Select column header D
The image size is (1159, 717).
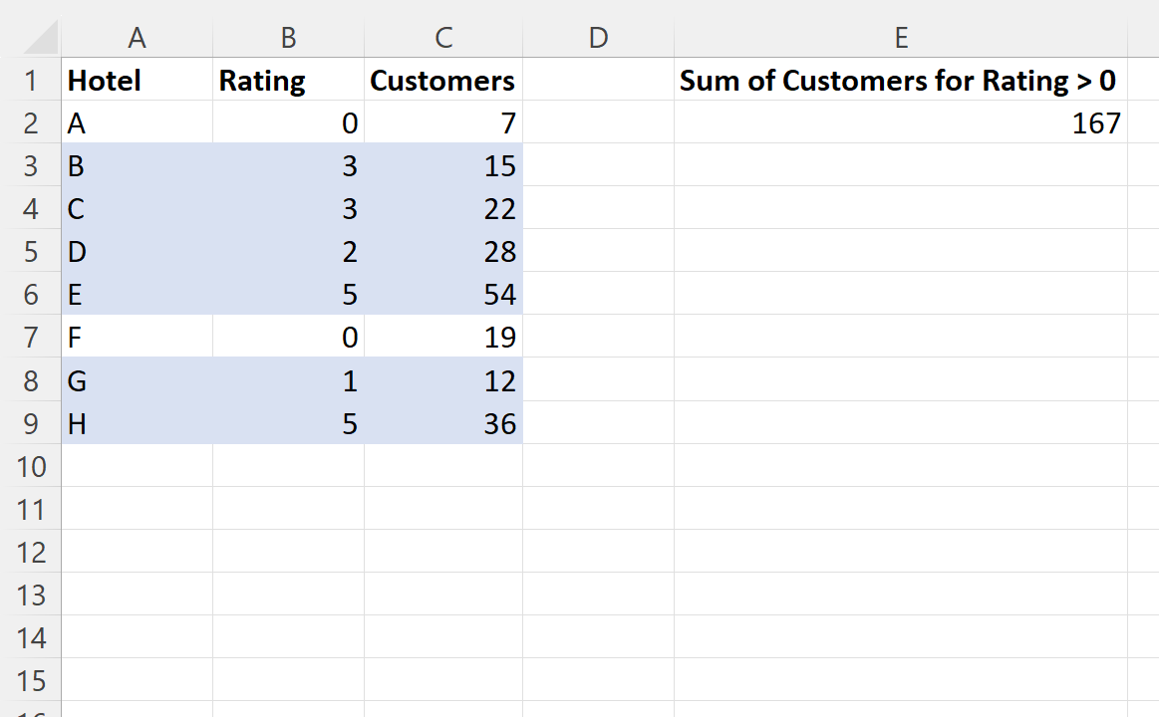coord(598,37)
